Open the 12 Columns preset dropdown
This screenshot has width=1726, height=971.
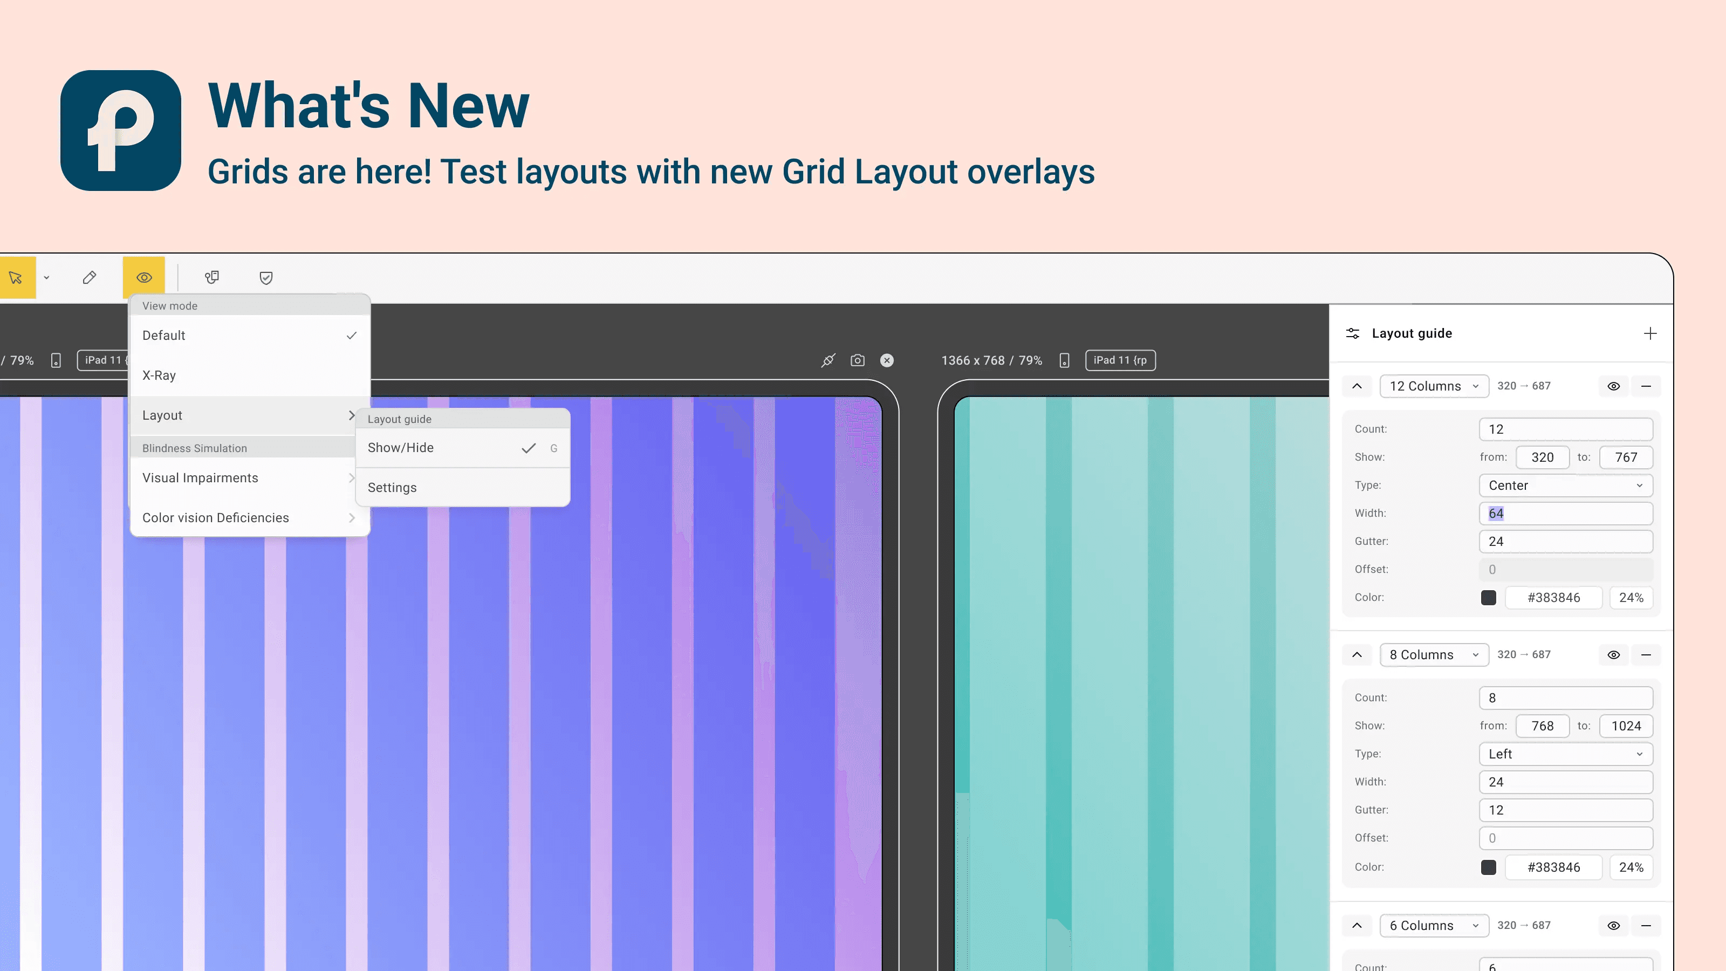(x=1434, y=386)
